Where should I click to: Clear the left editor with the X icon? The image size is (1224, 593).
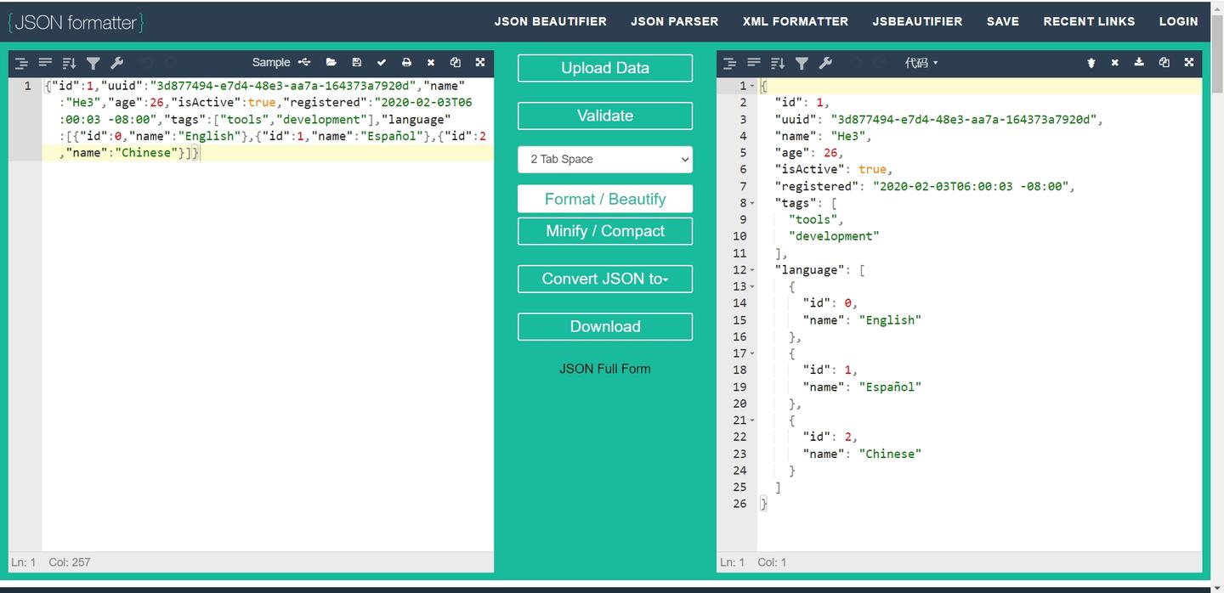[x=431, y=62]
